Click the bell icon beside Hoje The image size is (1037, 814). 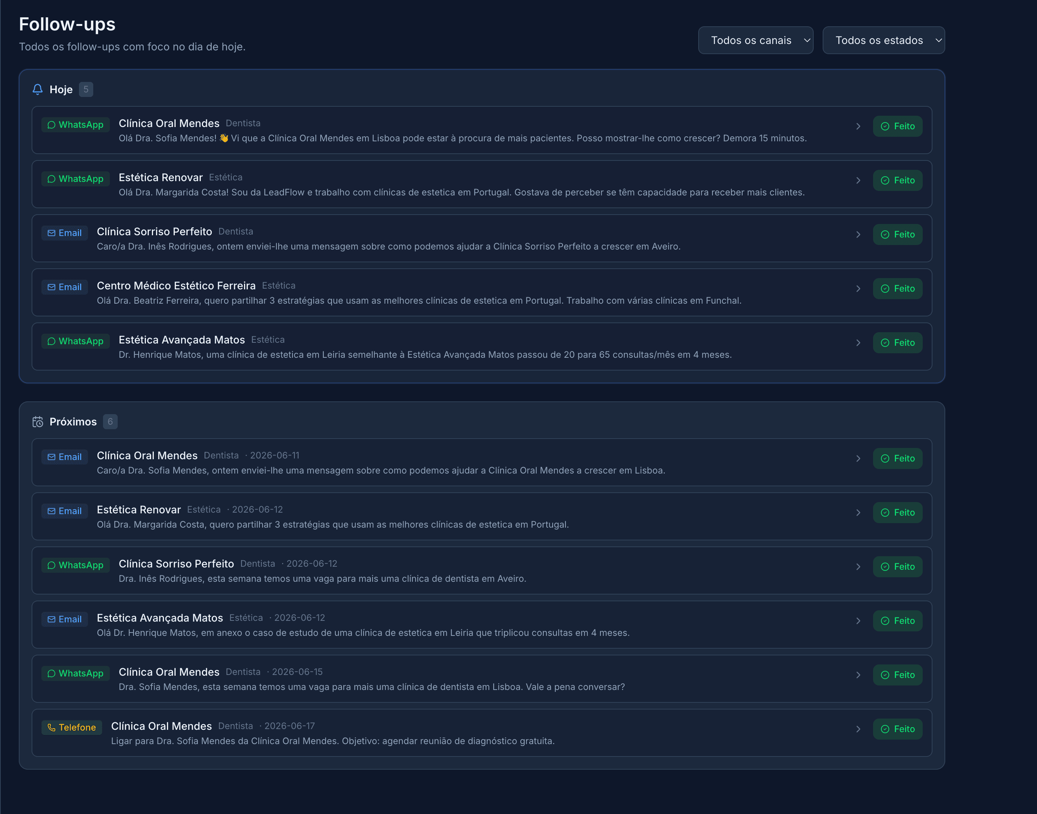coord(38,89)
